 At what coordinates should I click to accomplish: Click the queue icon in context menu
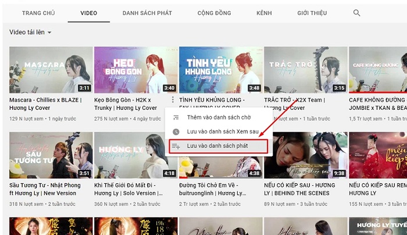176,117
